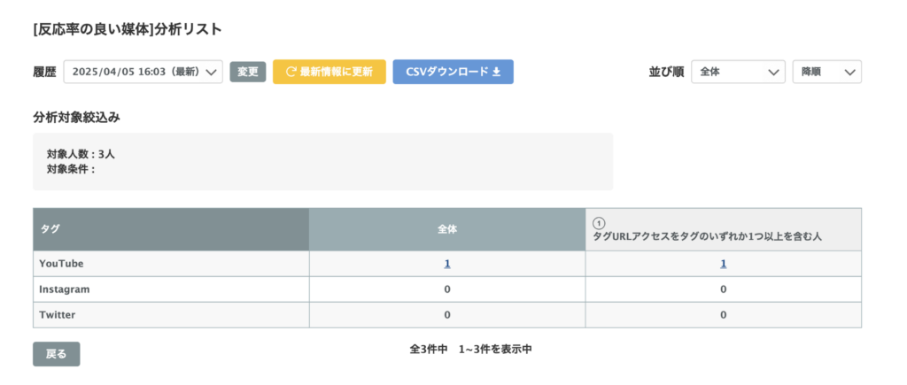This screenshot has height=385, width=907.
Task: Click the download arrow icon on CSV button
Action: pyautogui.click(x=496, y=72)
